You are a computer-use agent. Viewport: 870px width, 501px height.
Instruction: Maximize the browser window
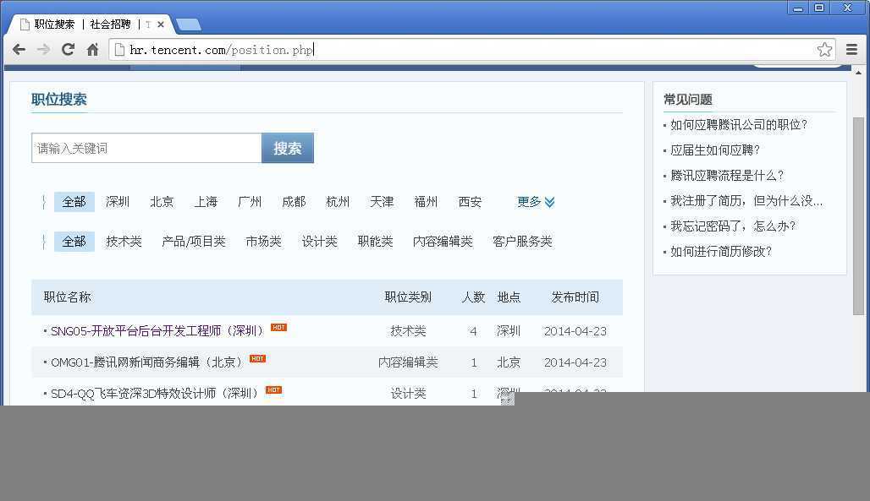point(819,8)
